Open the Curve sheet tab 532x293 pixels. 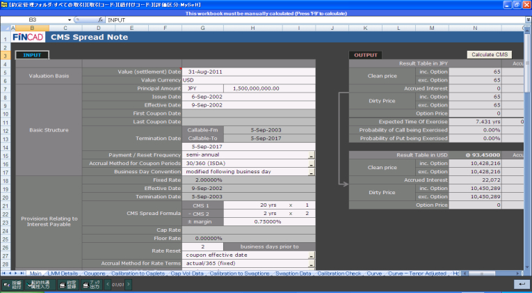coord(374,274)
